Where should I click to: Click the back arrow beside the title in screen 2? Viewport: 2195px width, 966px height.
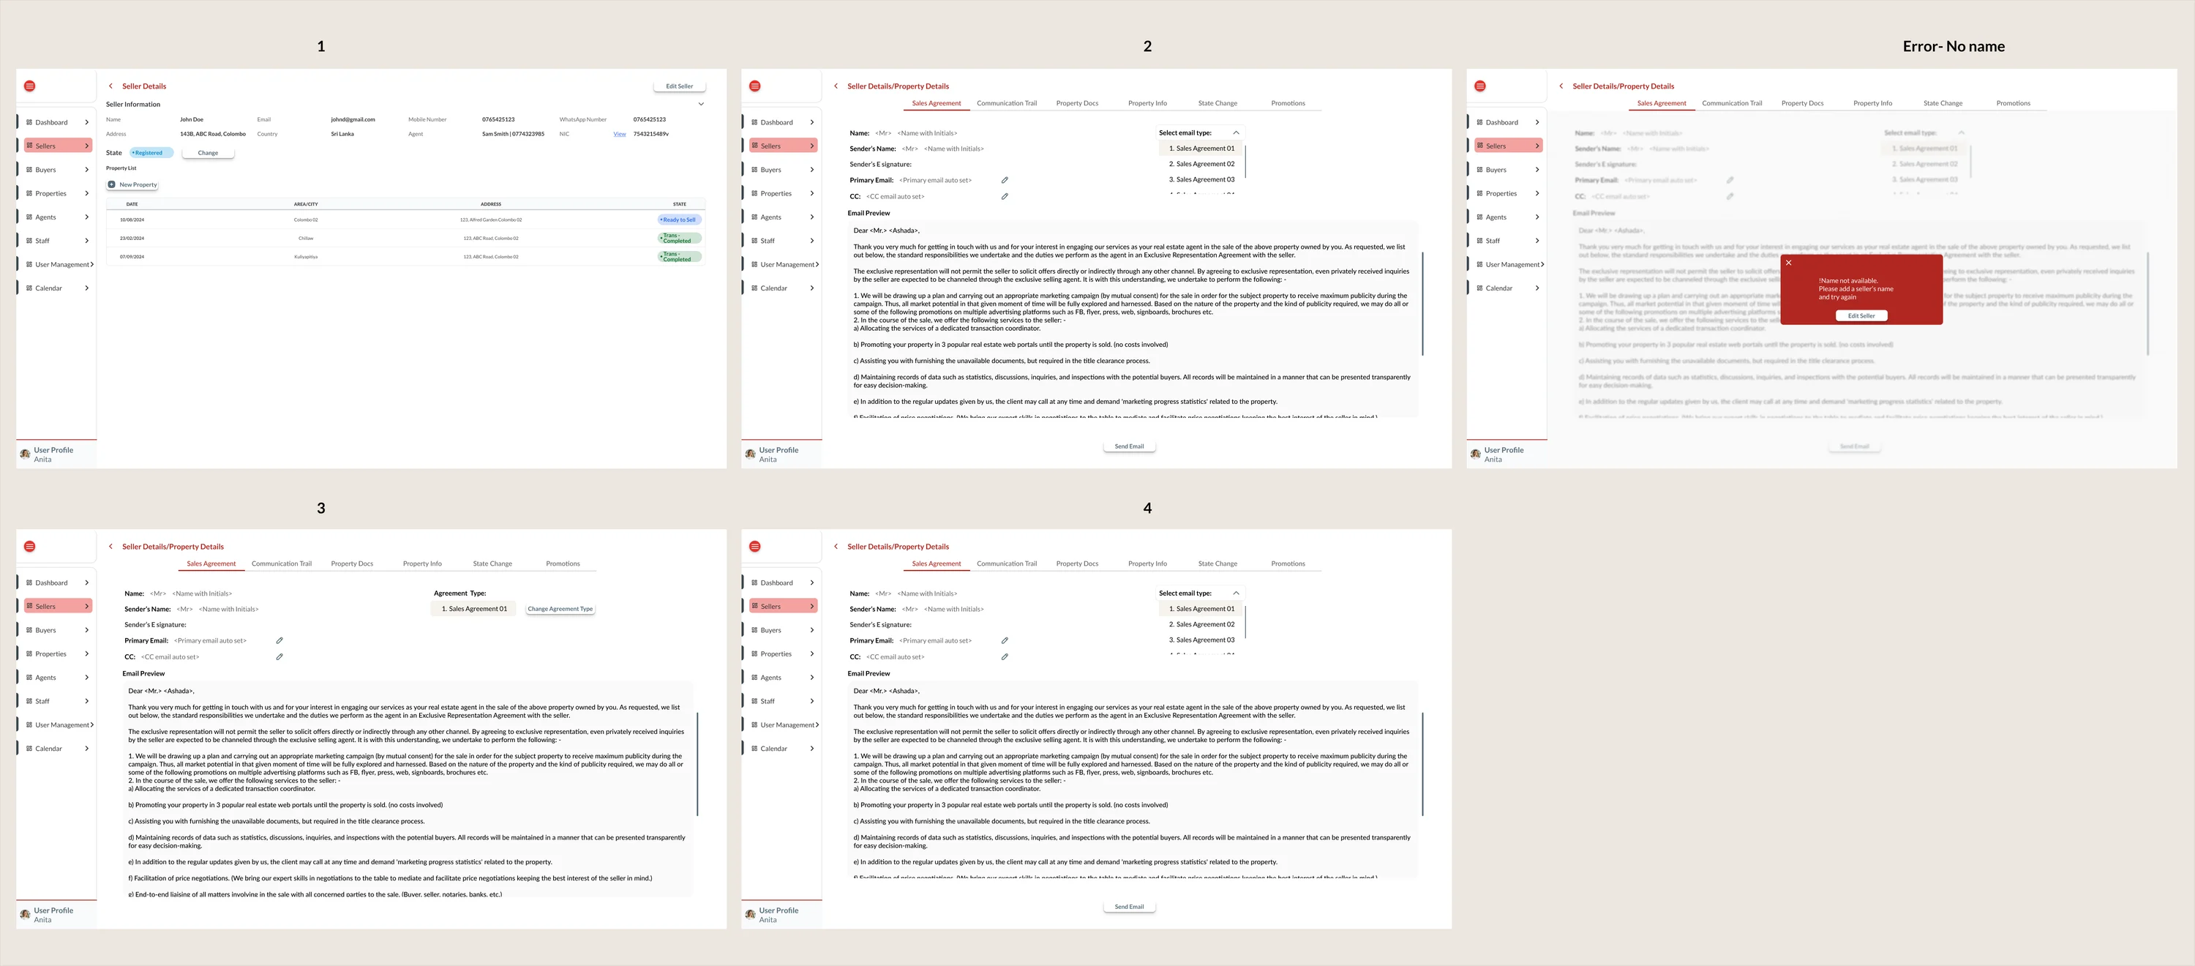tap(836, 86)
